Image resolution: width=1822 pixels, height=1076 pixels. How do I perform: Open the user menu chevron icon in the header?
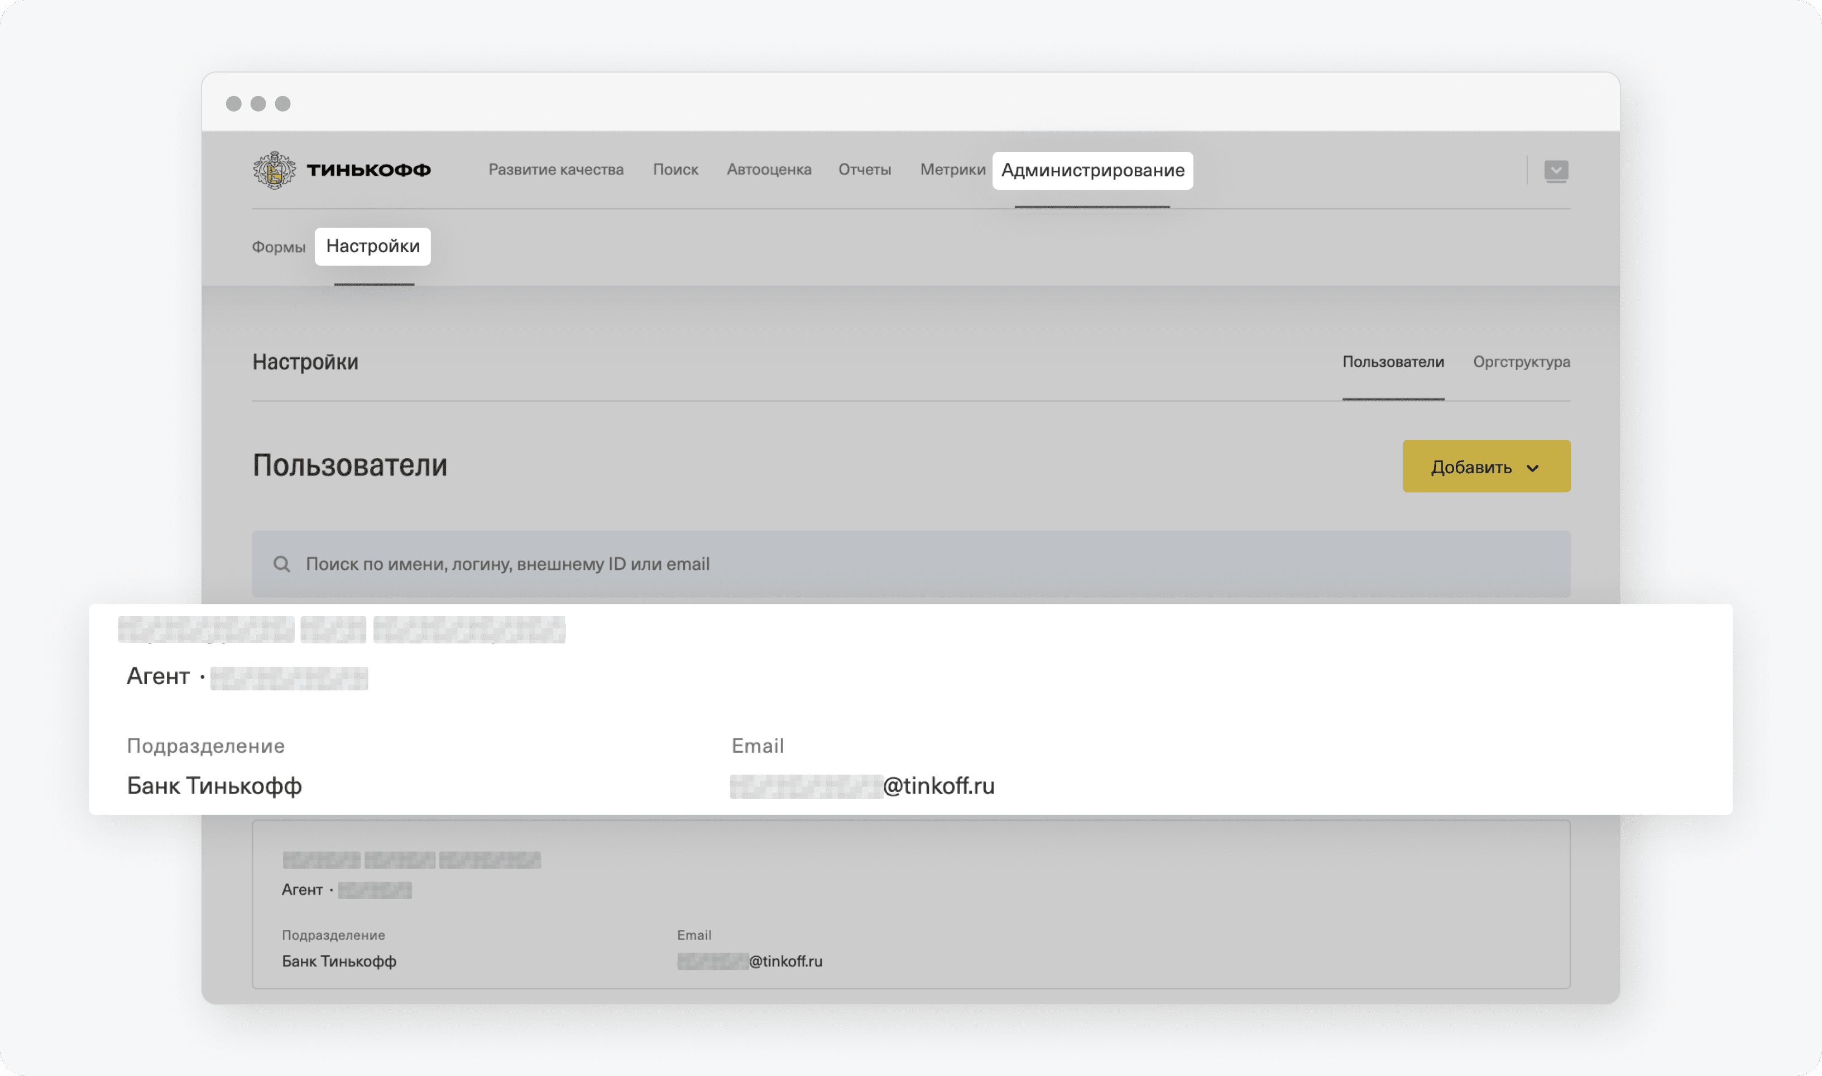point(1556,170)
